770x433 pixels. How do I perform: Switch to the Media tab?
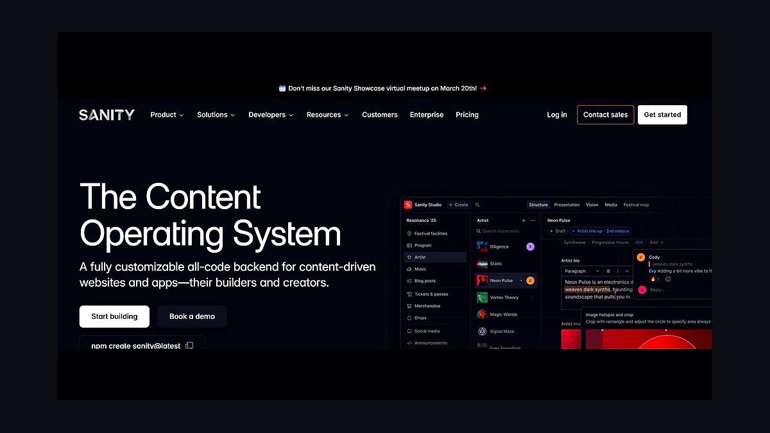611,205
